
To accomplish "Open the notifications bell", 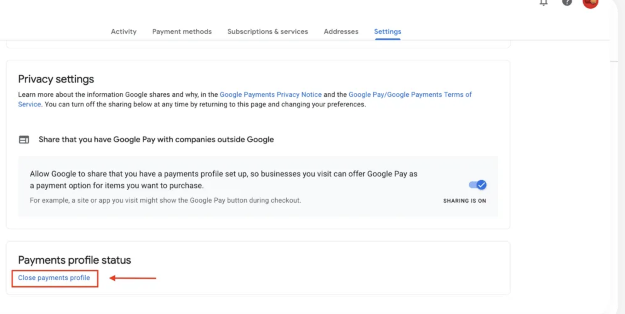I will click(x=543, y=3).
